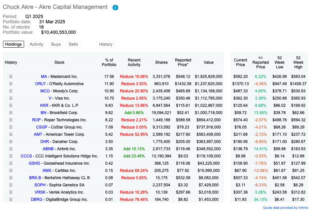This screenshot has height=212, width=312.
Task: Click the 52 Week Low column header
Action: [x=280, y=62]
